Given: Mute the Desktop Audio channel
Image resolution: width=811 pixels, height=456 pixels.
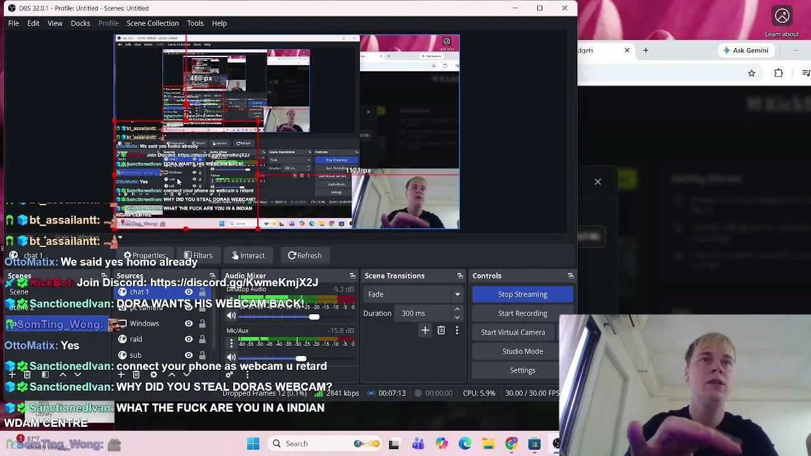Looking at the screenshot, I should coord(231,316).
